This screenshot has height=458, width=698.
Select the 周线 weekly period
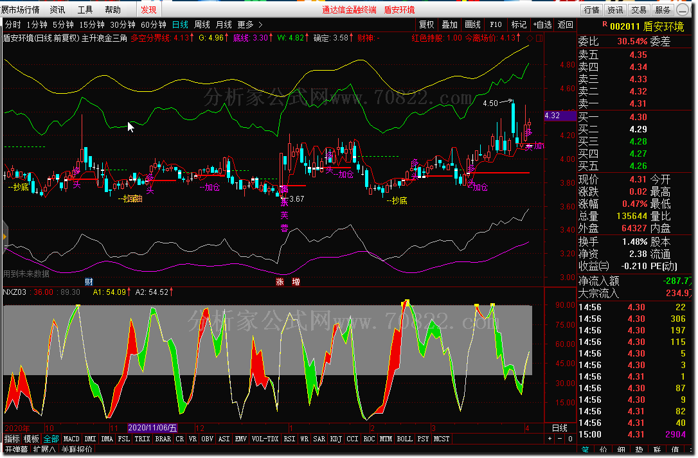[202, 24]
